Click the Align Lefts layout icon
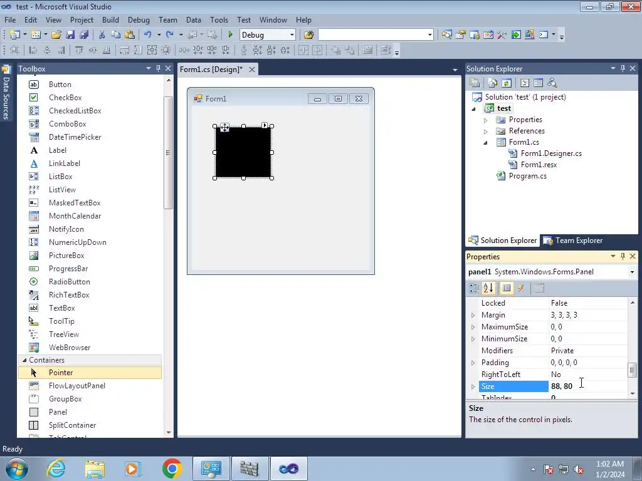Viewport: 642px width, 481px height. click(33, 50)
